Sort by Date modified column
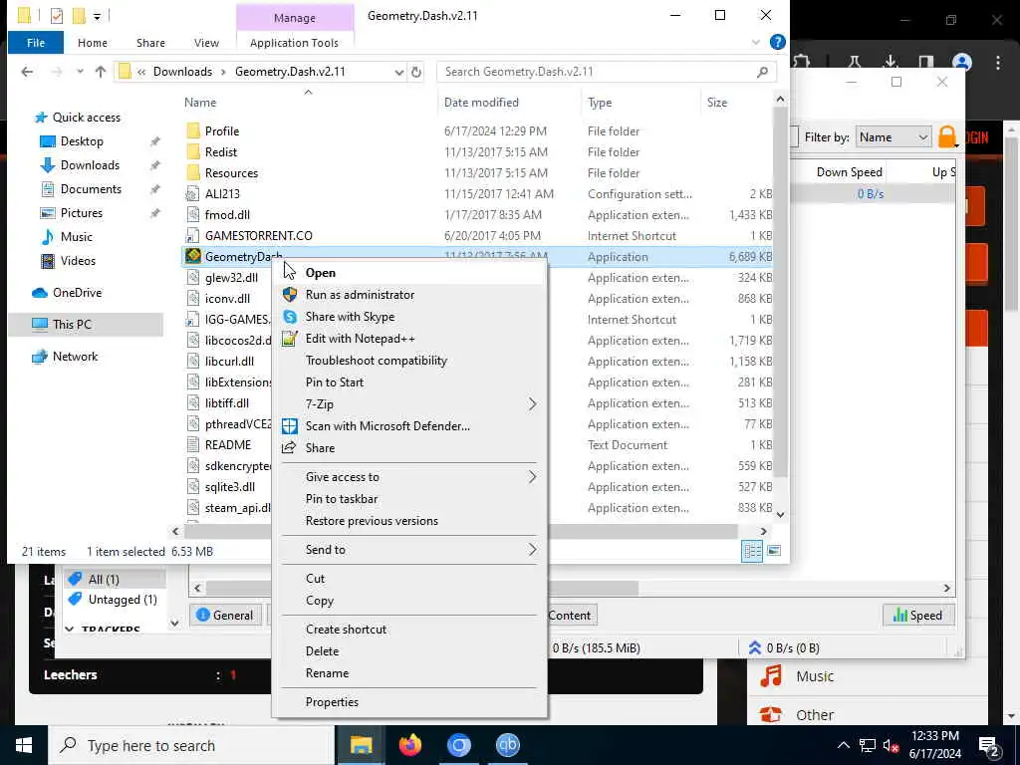The image size is (1020, 765). (x=481, y=103)
